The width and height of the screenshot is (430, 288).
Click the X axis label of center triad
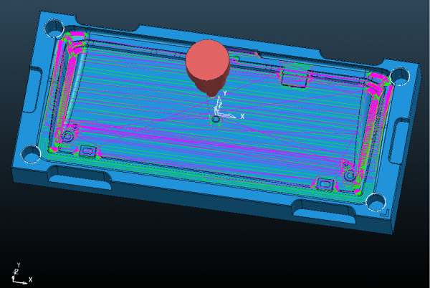[x=242, y=117]
